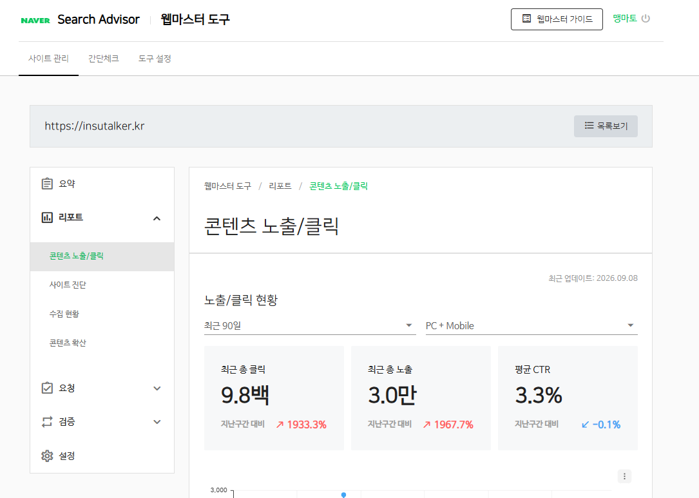Open the chart three-dot options menu
This screenshot has width=699, height=498.
tap(624, 476)
